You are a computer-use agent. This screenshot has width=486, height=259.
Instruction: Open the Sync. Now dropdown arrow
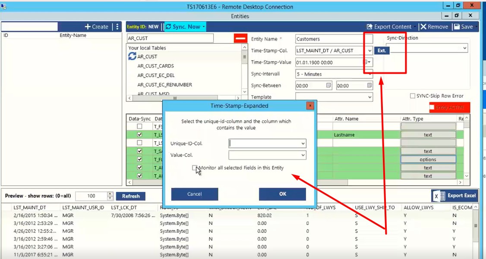point(204,27)
